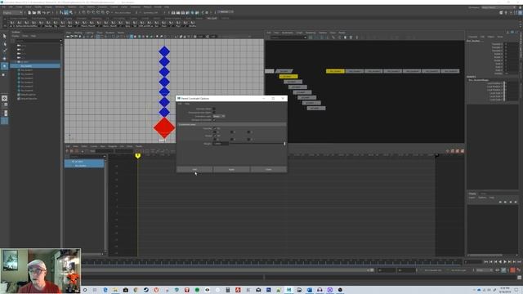Expand the group node in Outliner

16,62
